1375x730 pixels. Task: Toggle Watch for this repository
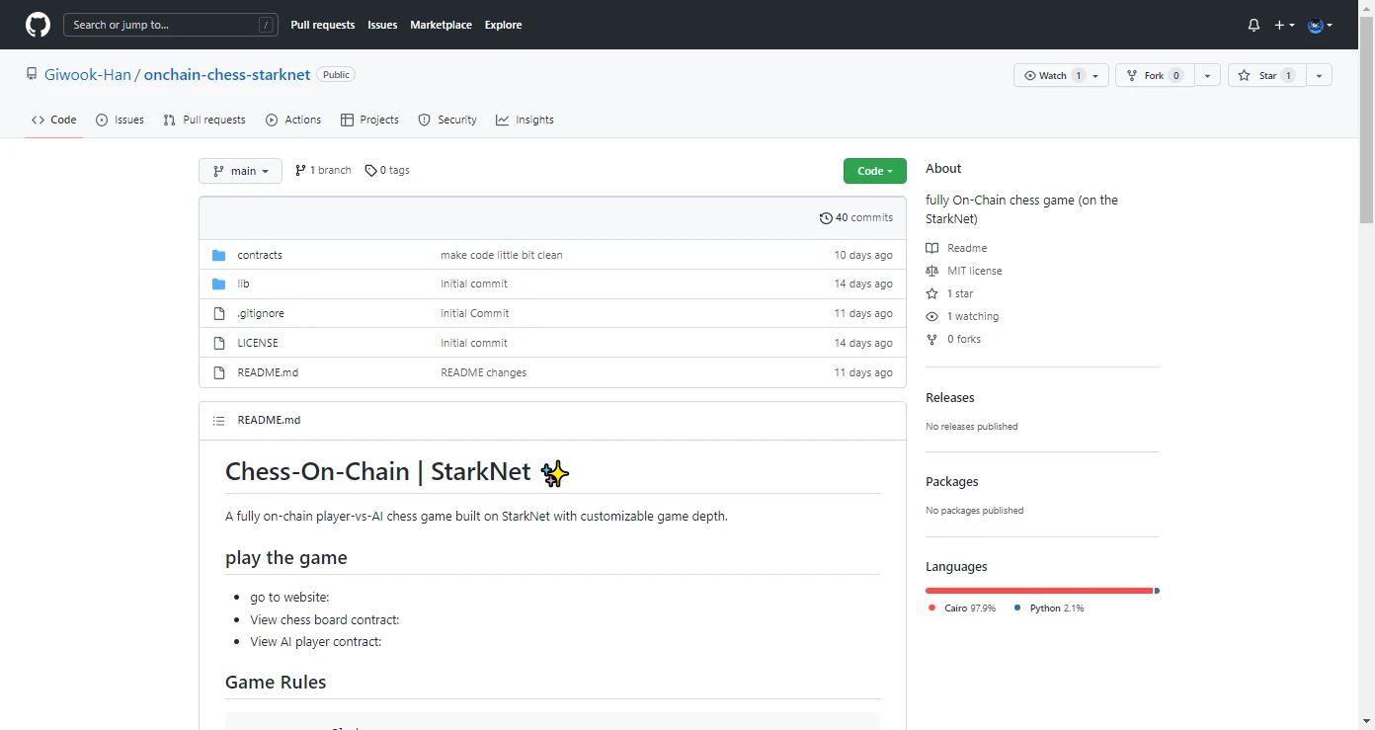1061,76
